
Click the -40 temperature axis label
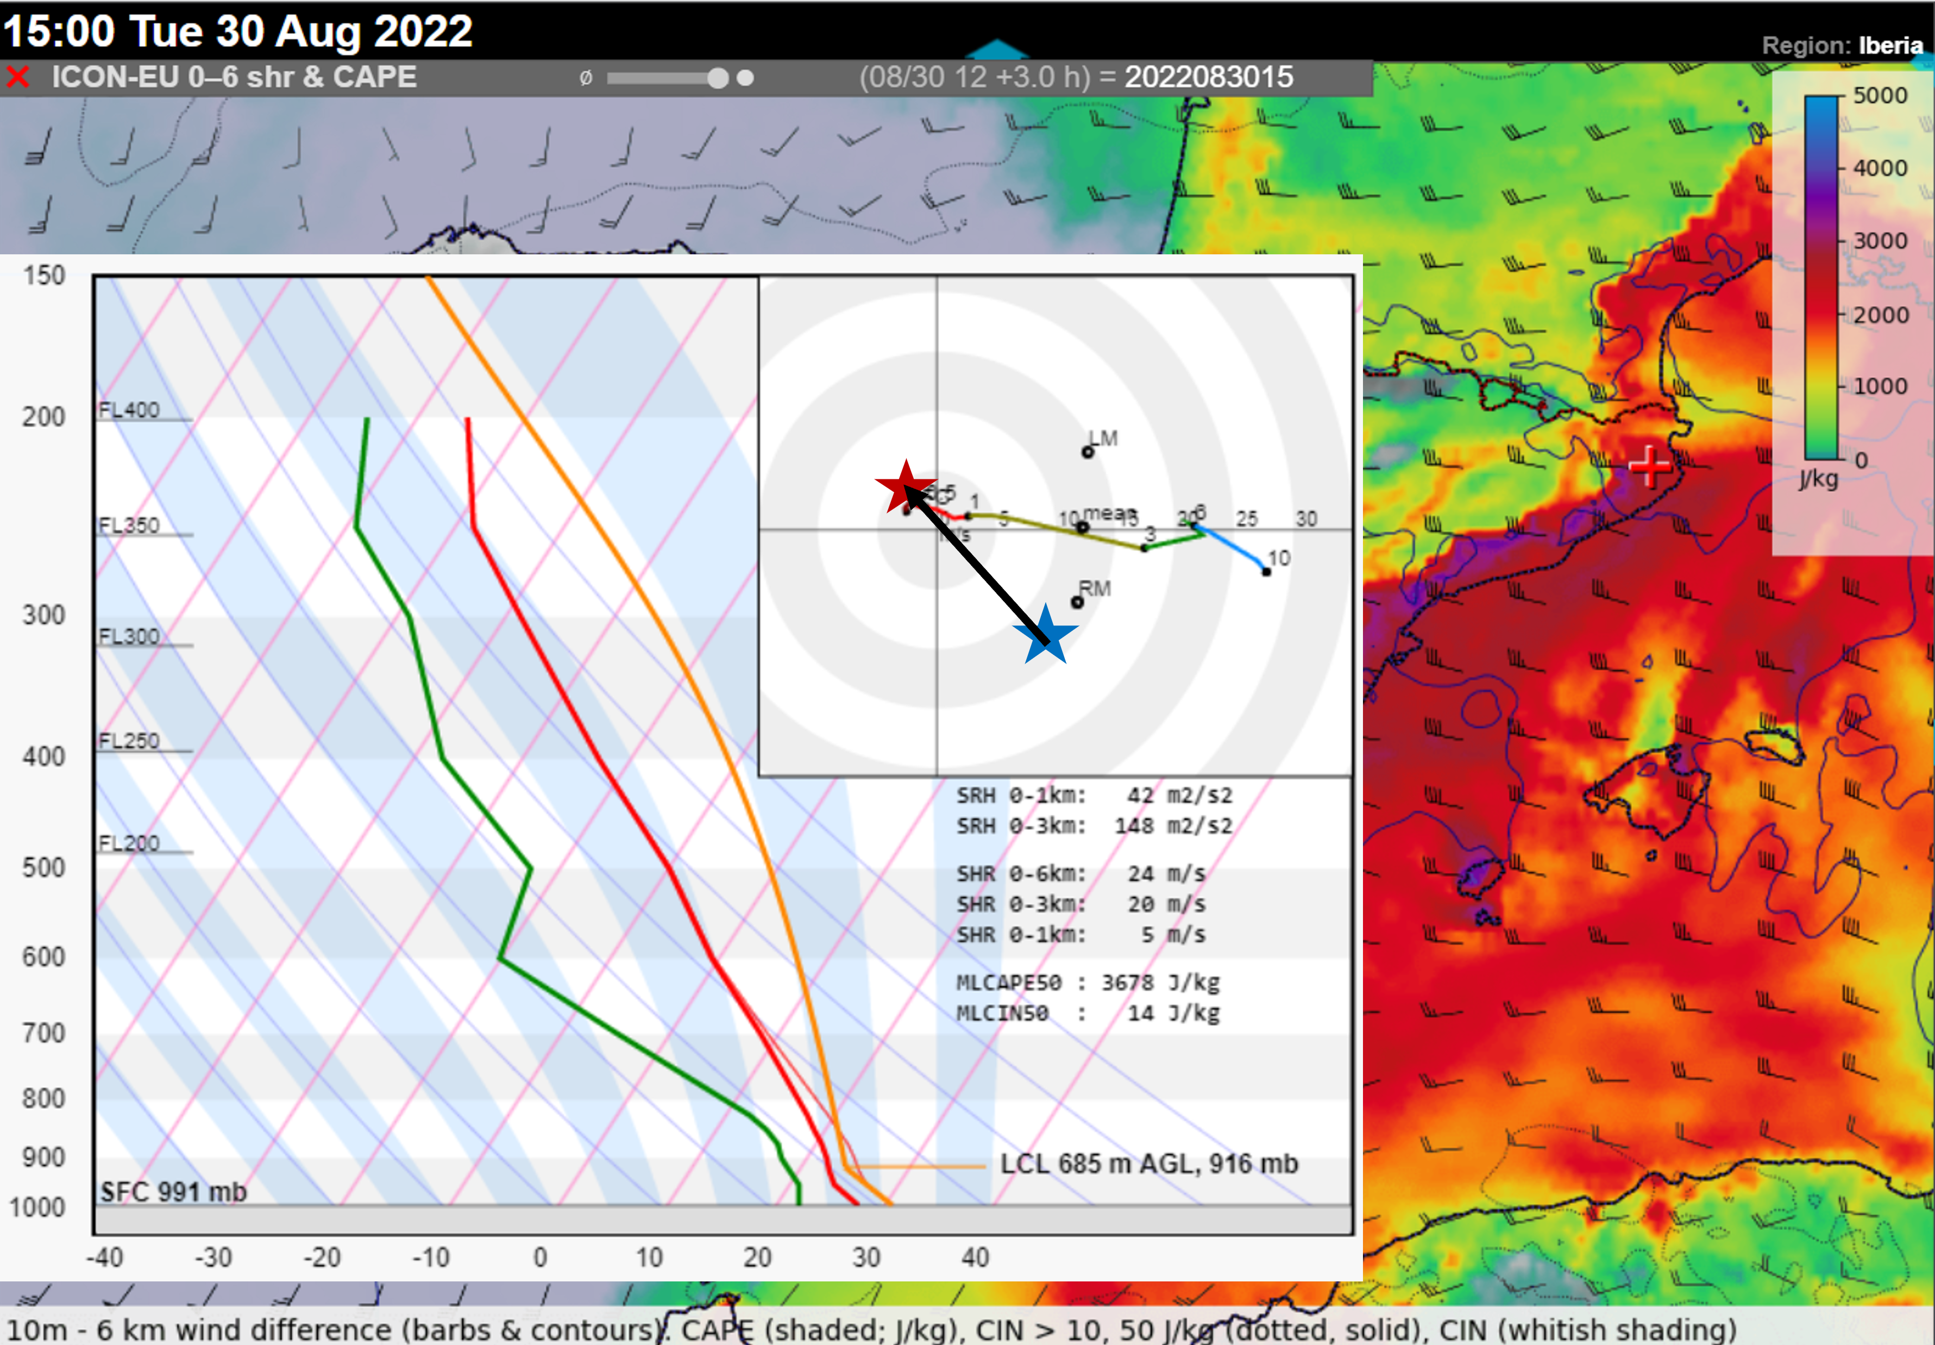click(x=104, y=1258)
